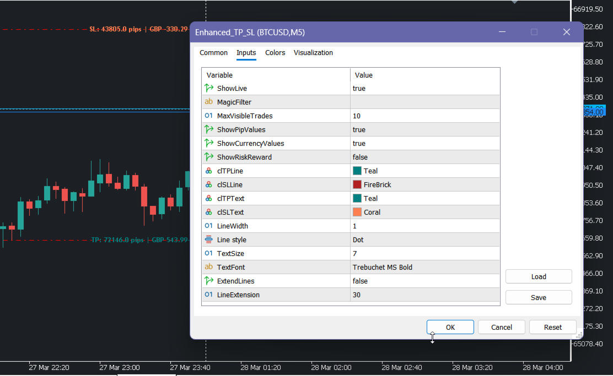This screenshot has height=376, width=613.
Task: Click the ExtendLines boolean icon
Action: click(209, 281)
